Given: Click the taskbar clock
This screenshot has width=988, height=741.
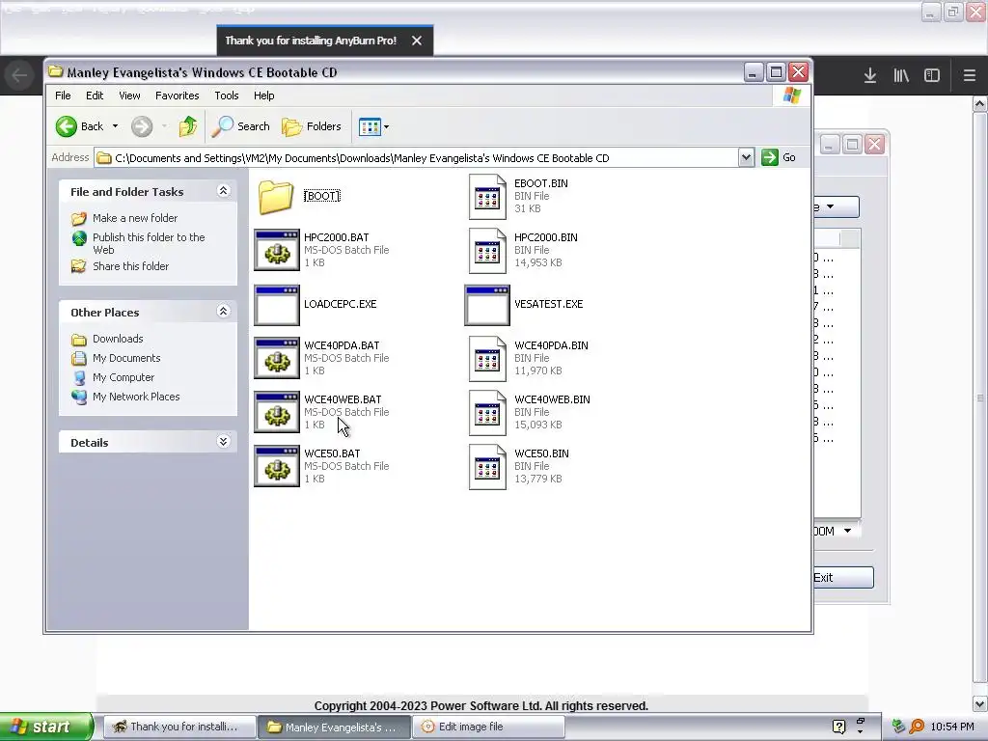Looking at the screenshot, I should coord(952,727).
